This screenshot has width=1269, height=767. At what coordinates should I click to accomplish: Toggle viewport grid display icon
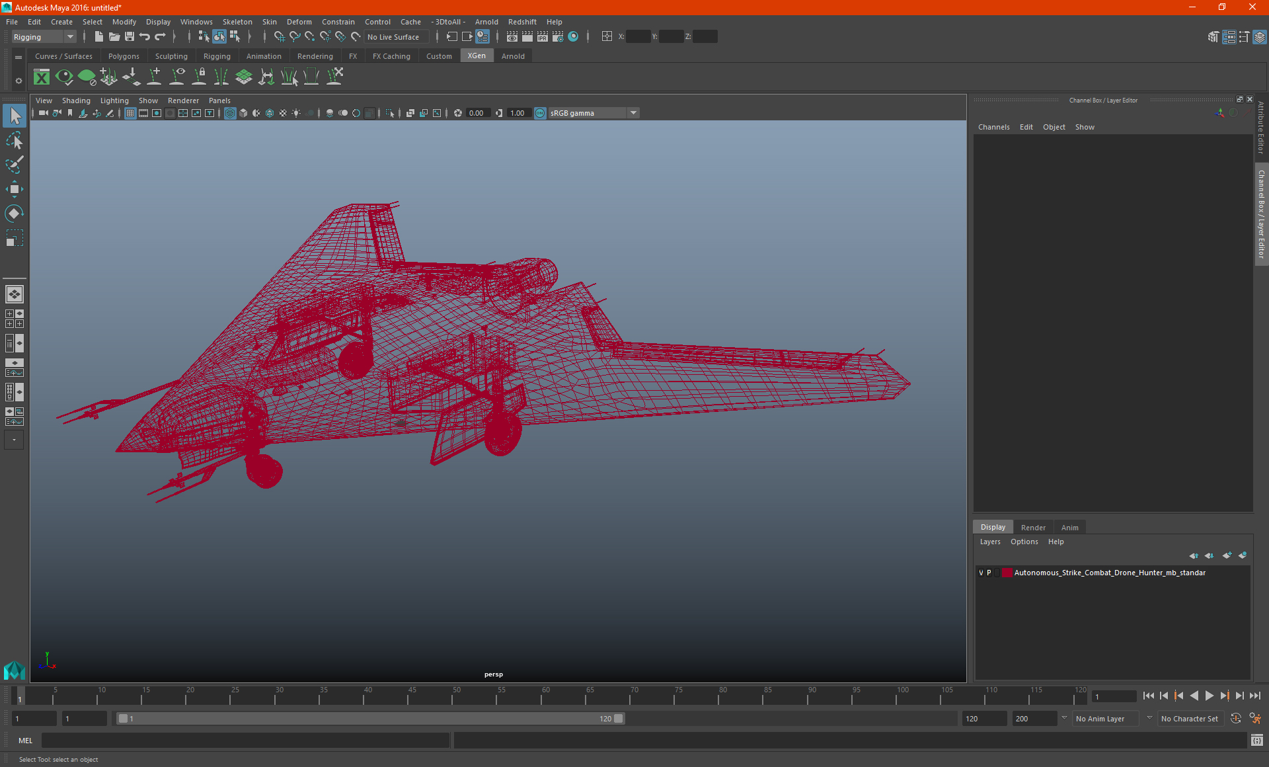[130, 113]
